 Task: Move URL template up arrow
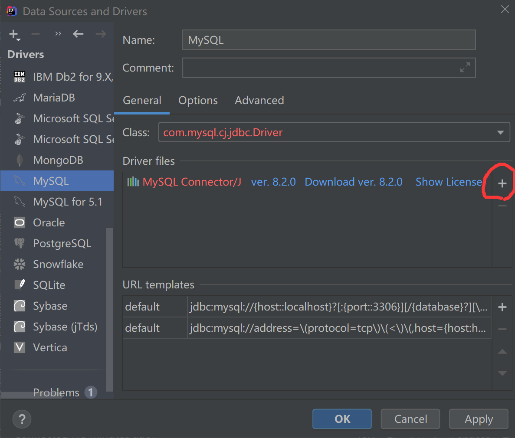pyautogui.click(x=502, y=352)
